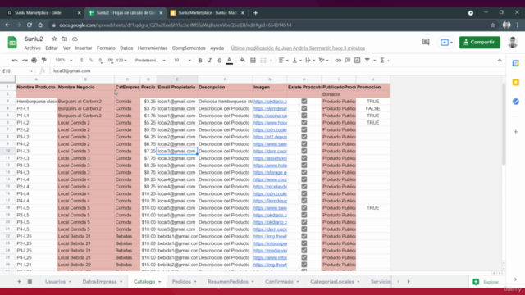Click the formula bar with local3@gmail.com
Image resolution: width=525 pixels, height=295 pixels.
278,71
